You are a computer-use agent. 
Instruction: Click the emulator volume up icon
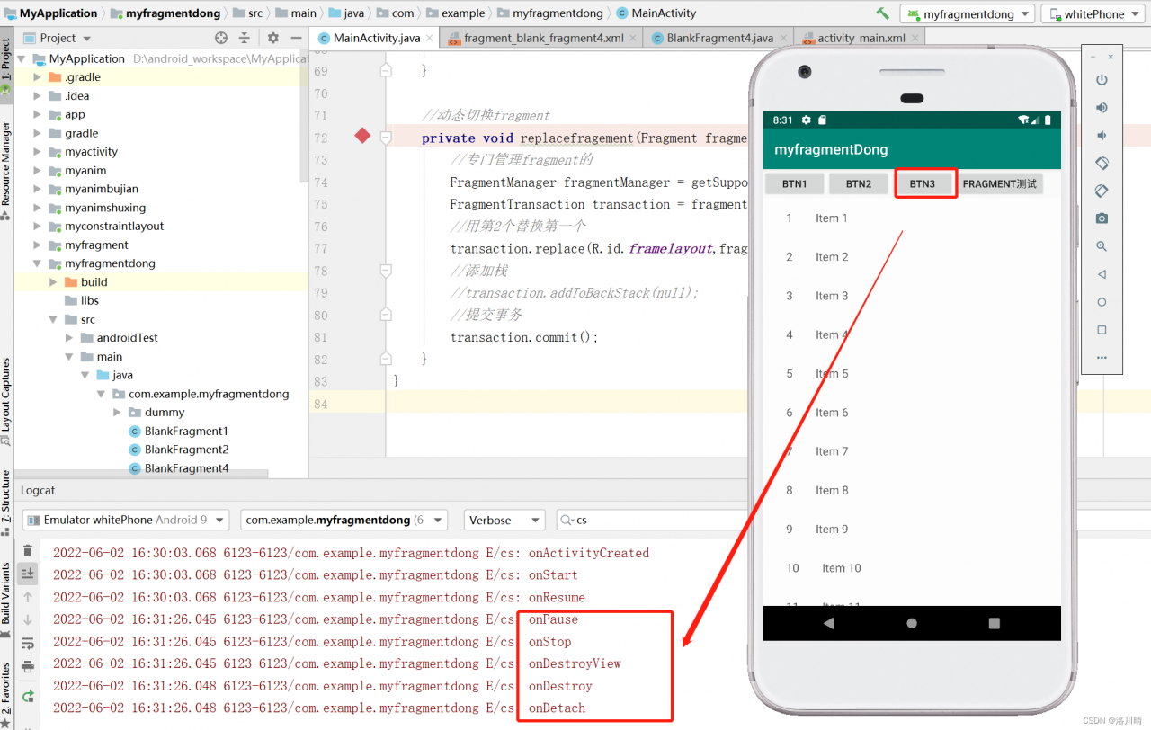[x=1102, y=108]
